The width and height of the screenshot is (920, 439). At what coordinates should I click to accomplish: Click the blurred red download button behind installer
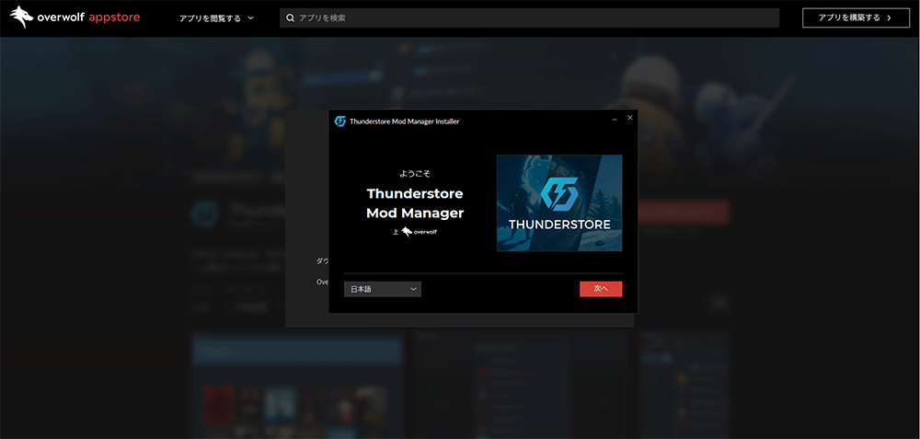(684, 213)
